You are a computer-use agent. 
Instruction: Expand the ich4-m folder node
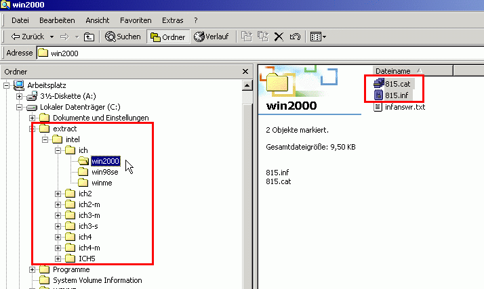58,248
